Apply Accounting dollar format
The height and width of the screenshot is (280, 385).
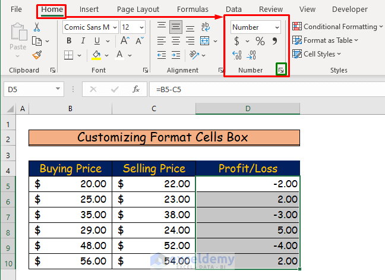click(236, 41)
